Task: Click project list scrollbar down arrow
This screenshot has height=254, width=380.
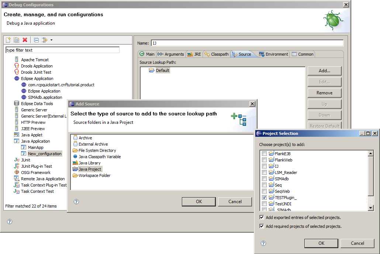Action: tap(370, 208)
